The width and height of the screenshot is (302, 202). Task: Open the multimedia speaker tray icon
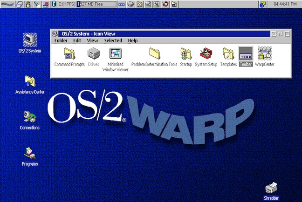[x=157, y=4]
